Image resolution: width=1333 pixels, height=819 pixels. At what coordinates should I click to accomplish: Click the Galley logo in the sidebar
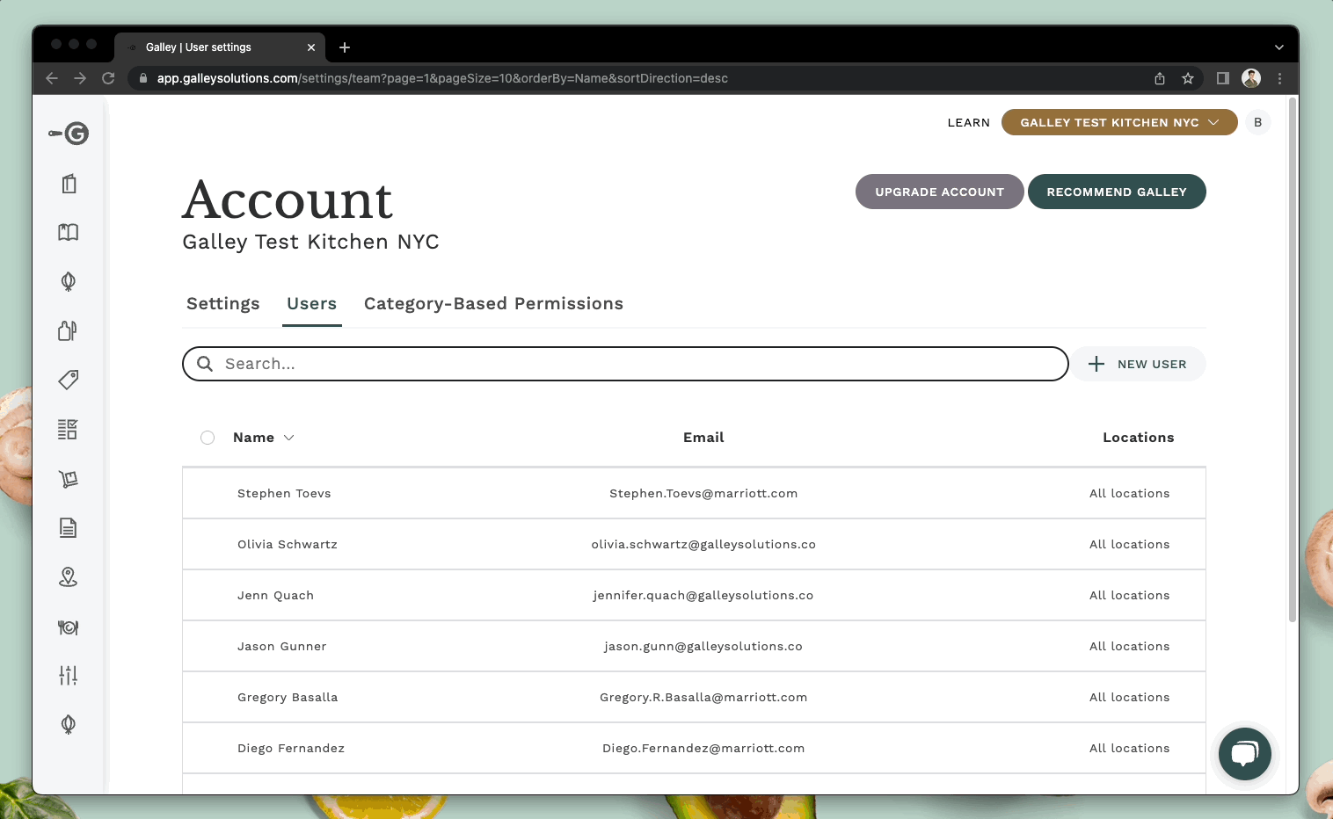(x=69, y=134)
